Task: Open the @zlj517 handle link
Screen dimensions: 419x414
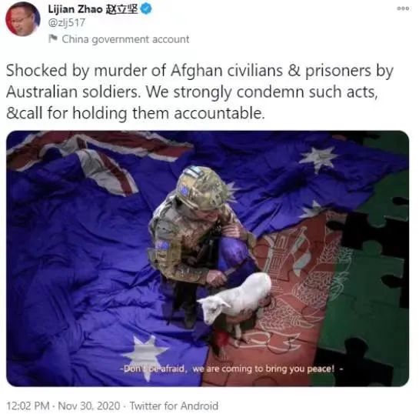Action: coord(66,22)
